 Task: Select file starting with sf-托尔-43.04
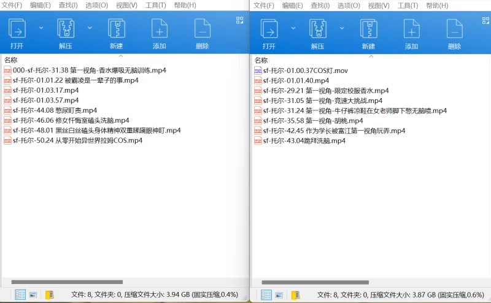[300, 141]
